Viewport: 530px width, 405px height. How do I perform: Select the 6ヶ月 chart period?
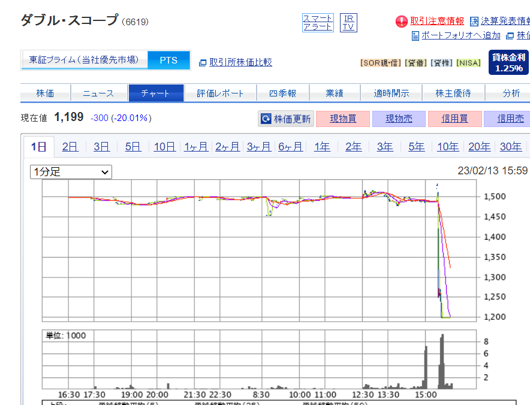pyautogui.click(x=290, y=147)
